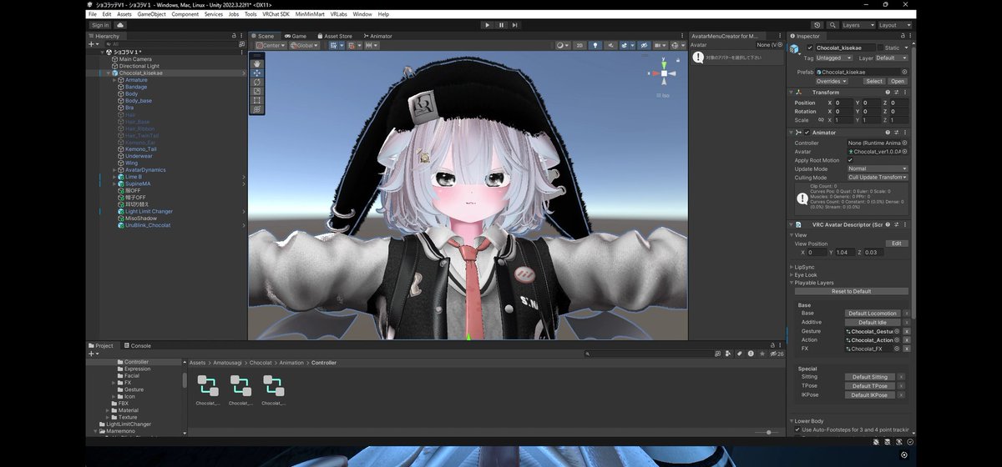Open the Layout dropdown in toolbar
The image size is (1002, 467).
893,25
